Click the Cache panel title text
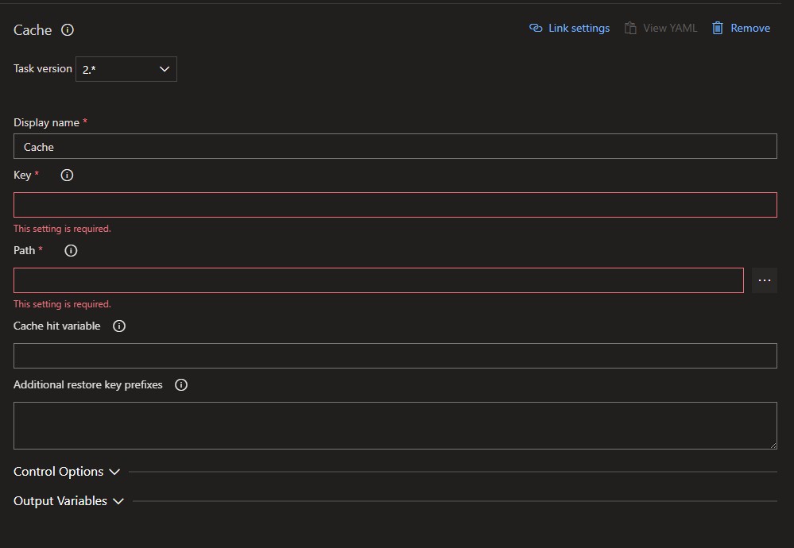 tap(33, 30)
